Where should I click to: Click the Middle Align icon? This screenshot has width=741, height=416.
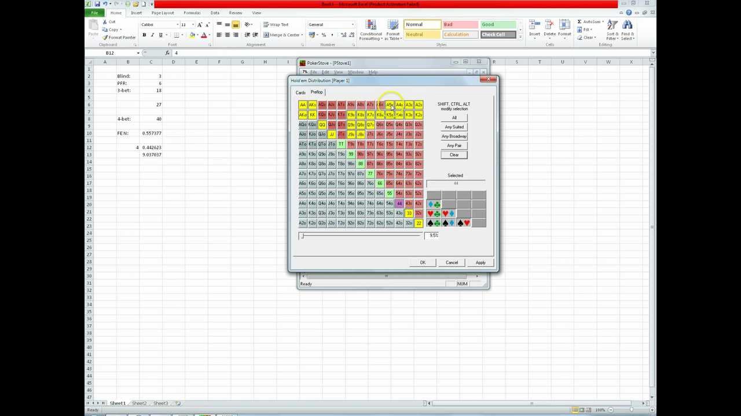tap(228, 25)
